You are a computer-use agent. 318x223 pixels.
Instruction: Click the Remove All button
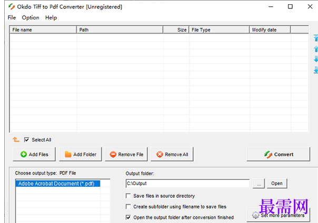click(x=172, y=154)
